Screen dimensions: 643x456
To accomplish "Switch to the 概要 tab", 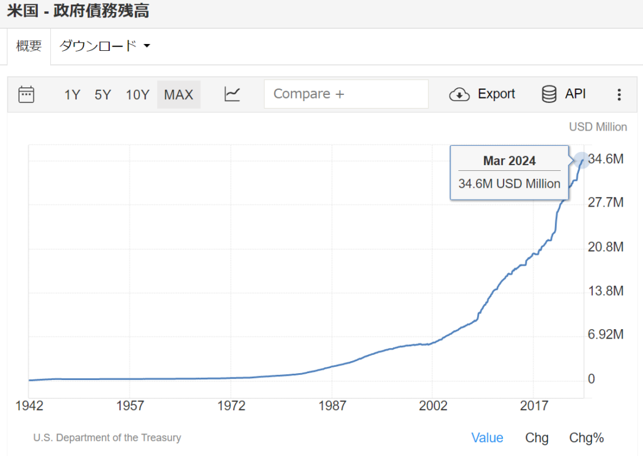I will pyautogui.click(x=29, y=46).
